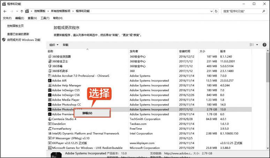This screenshot has width=270, height=158.
Task: Select the Camtasia Studio 4 icon
Action: pos(50,119)
